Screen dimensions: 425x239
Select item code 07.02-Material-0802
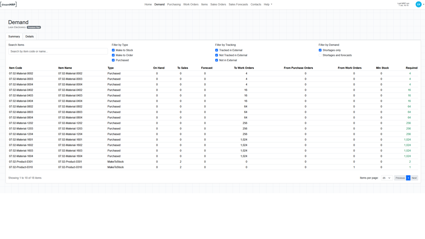[21, 106]
